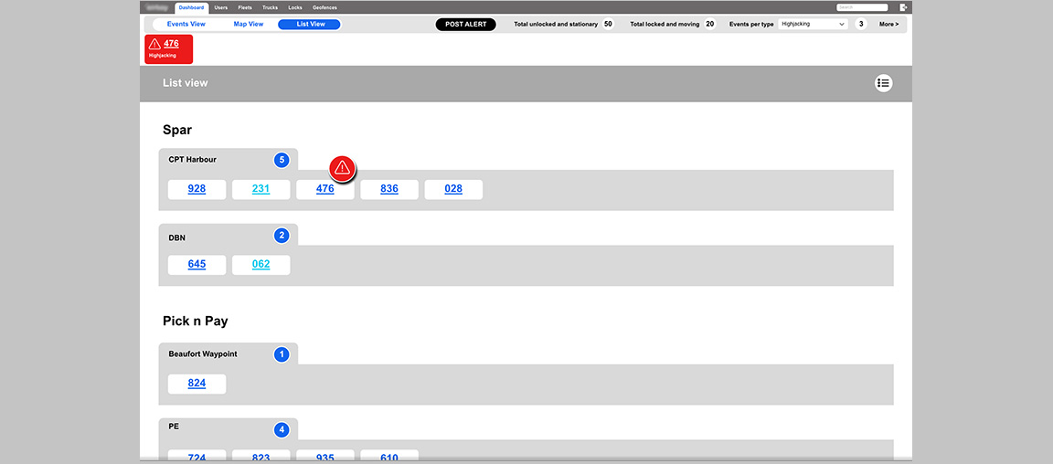The height and width of the screenshot is (464, 1053).
Task: Select the List View toggle
Action: click(310, 25)
